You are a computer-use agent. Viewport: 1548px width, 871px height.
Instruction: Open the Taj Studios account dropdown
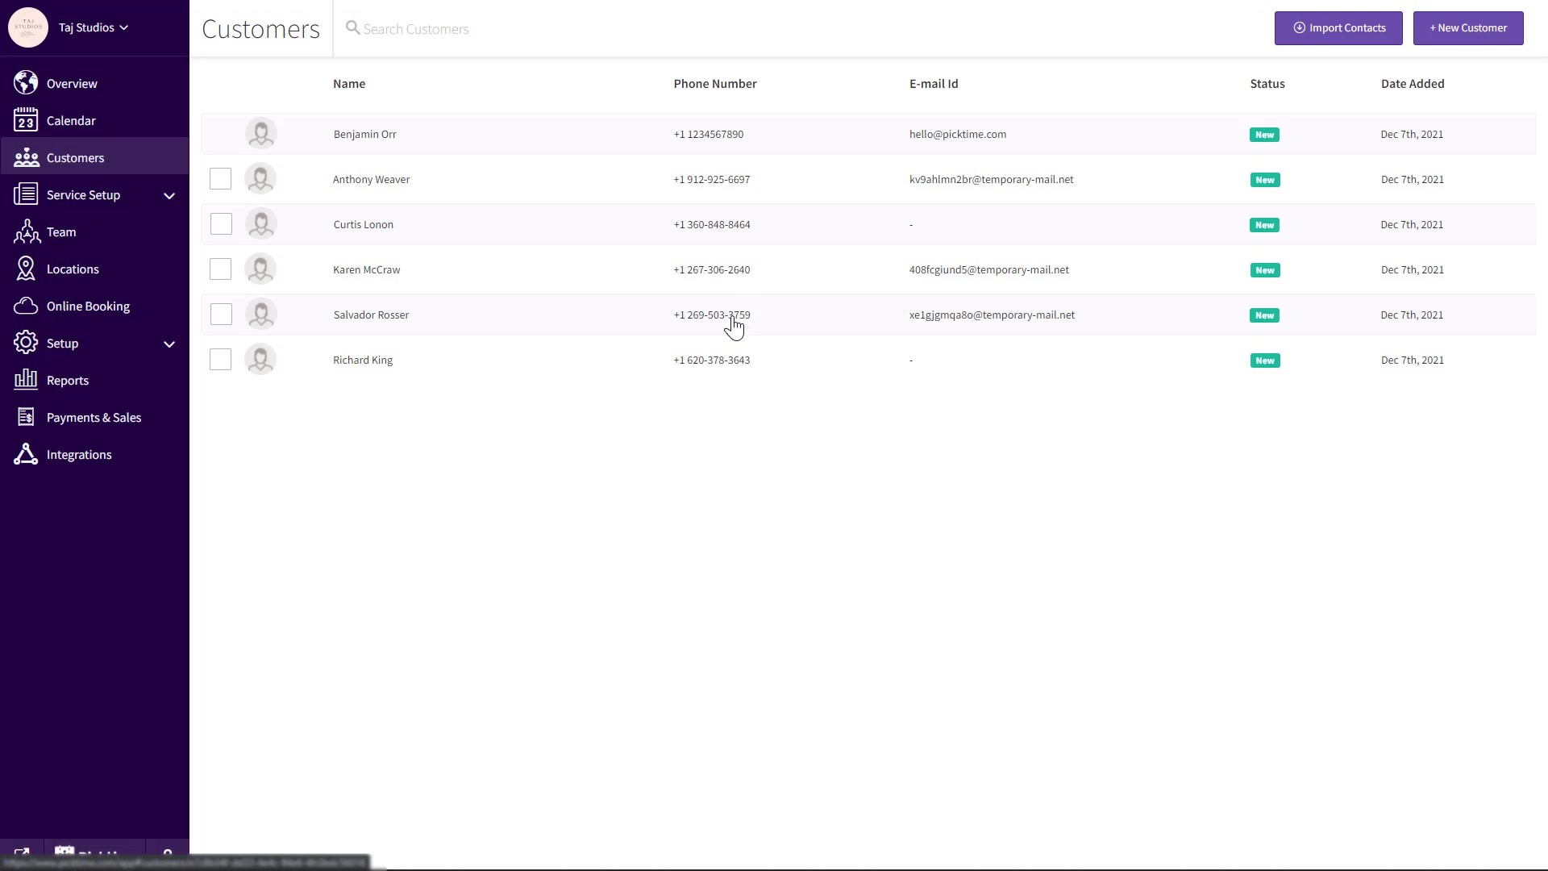(94, 27)
